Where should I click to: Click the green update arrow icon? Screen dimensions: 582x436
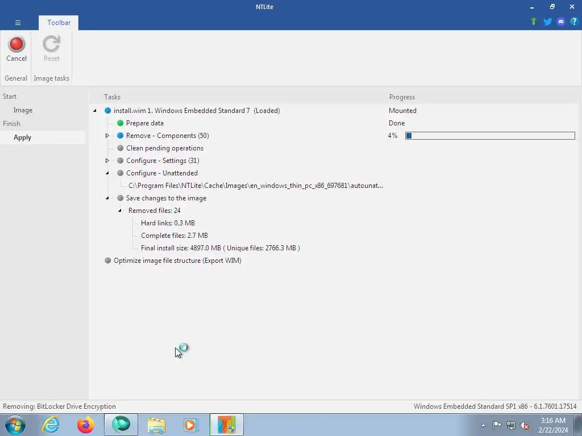point(534,22)
